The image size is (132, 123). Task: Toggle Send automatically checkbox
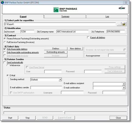point(5,62)
